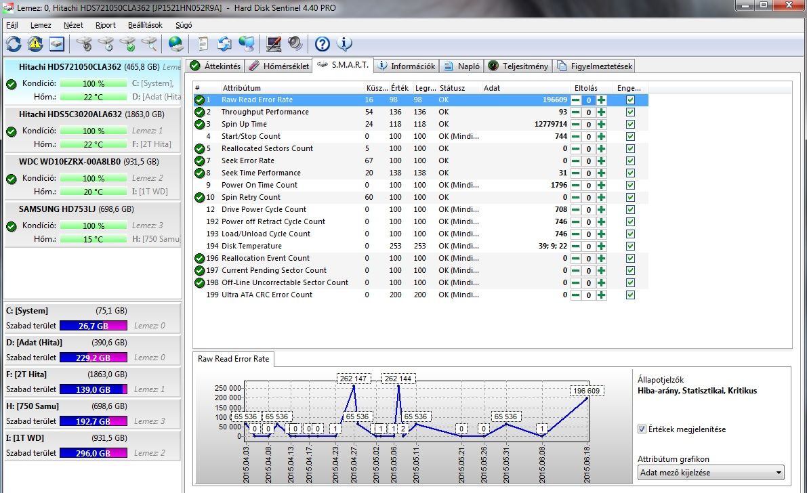The height and width of the screenshot is (493, 807).
Task: Open the Attribútum grafikon dropdown
Action: (711, 473)
